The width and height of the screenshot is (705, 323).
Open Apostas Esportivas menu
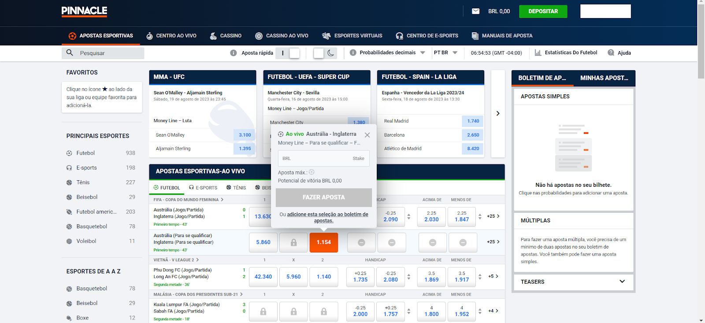(x=101, y=36)
